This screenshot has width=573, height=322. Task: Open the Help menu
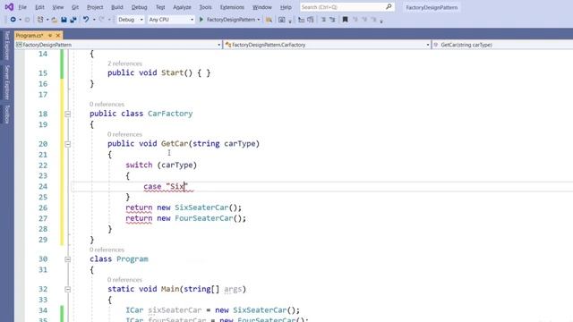pyautogui.click(x=286, y=7)
